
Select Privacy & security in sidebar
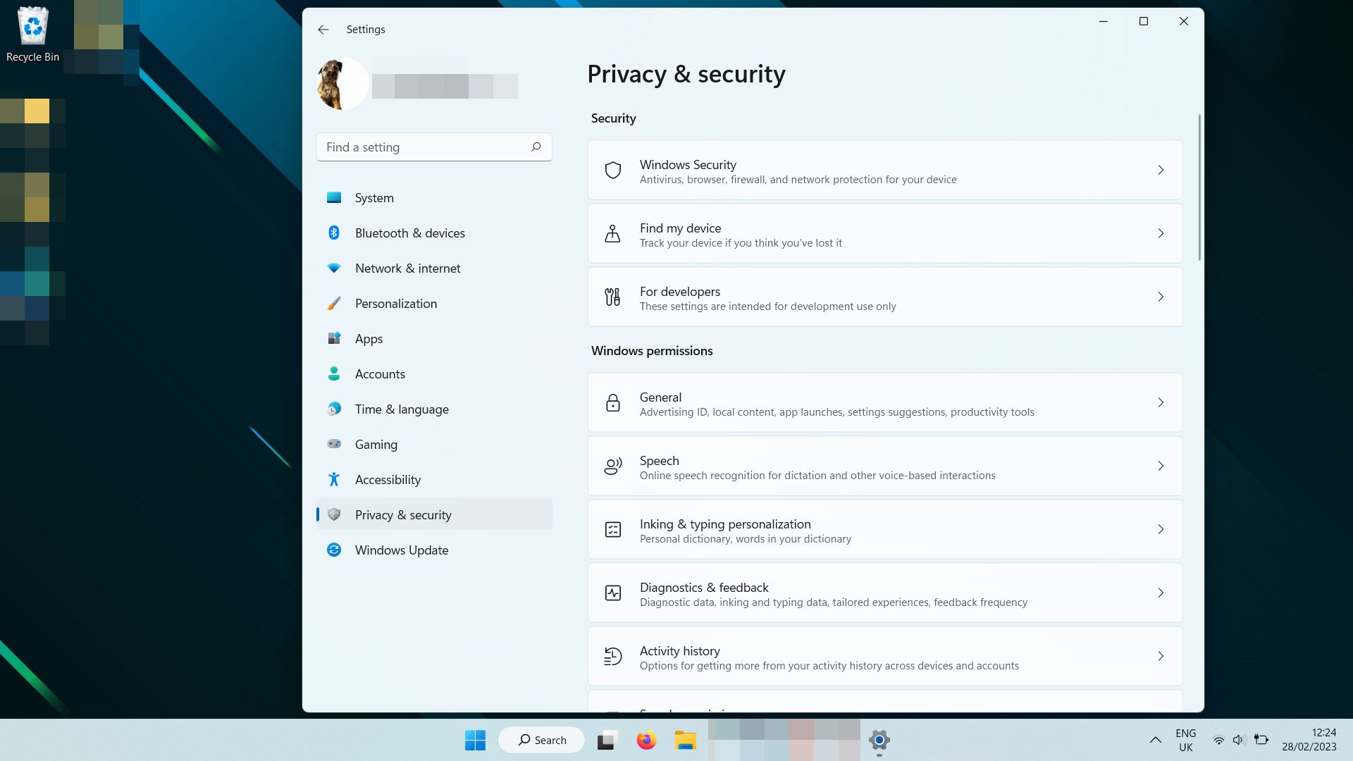(x=434, y=515)
